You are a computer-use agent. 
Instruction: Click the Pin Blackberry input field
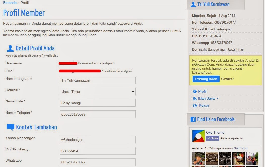tap(98, 151)
